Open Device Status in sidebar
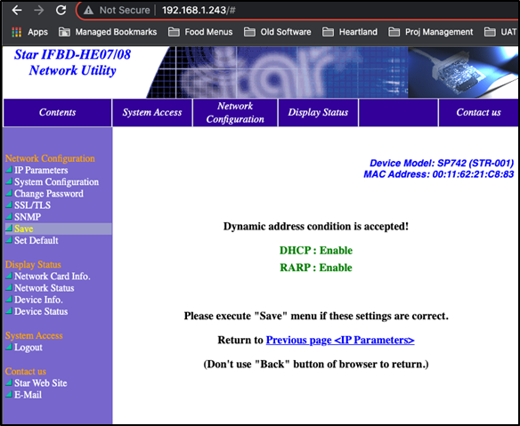The height and width of the screenshot is (426, 520). point(41,311)
